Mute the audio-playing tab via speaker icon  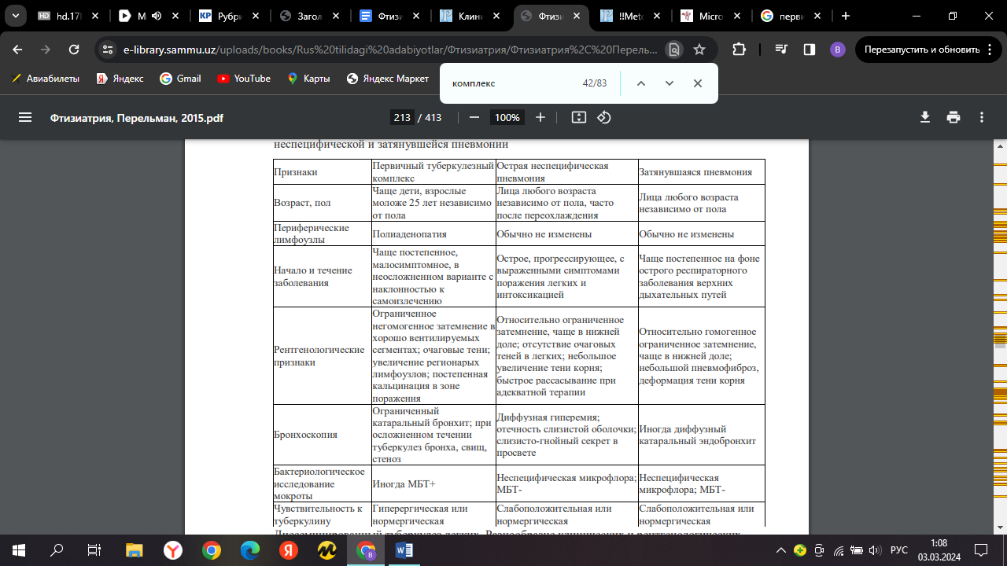[157, 16]
